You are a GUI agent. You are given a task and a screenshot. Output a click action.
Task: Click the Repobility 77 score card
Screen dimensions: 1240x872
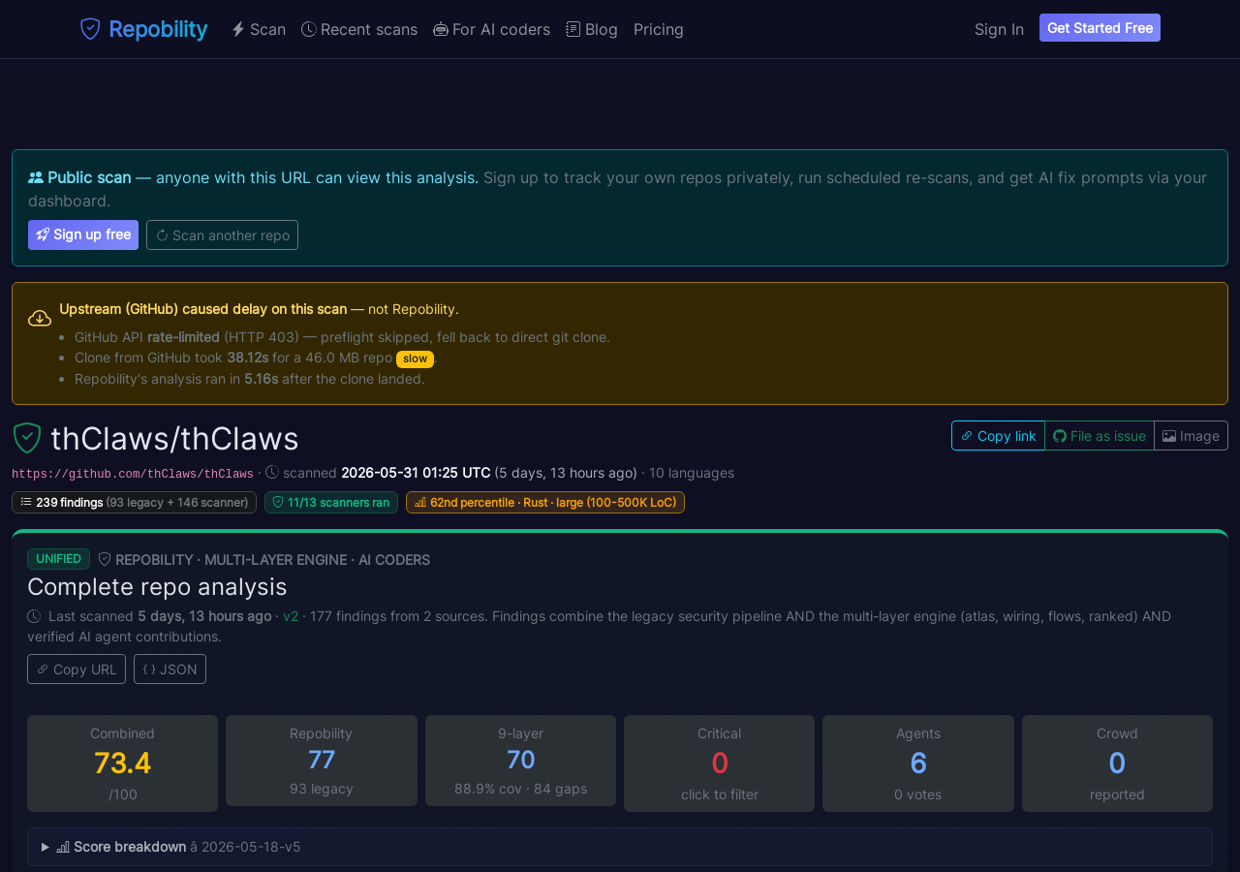pyautogui.click(x=322, y=761)
